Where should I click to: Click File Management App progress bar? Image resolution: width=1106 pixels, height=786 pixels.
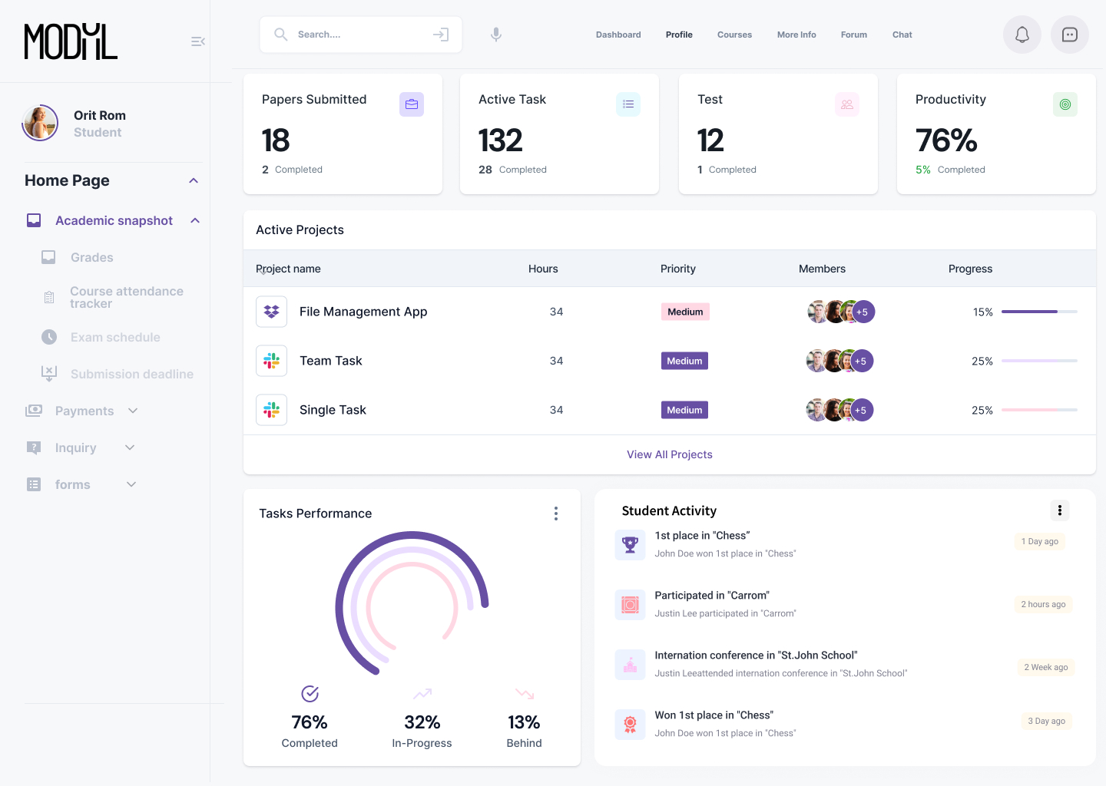(x=1038, y=312)
